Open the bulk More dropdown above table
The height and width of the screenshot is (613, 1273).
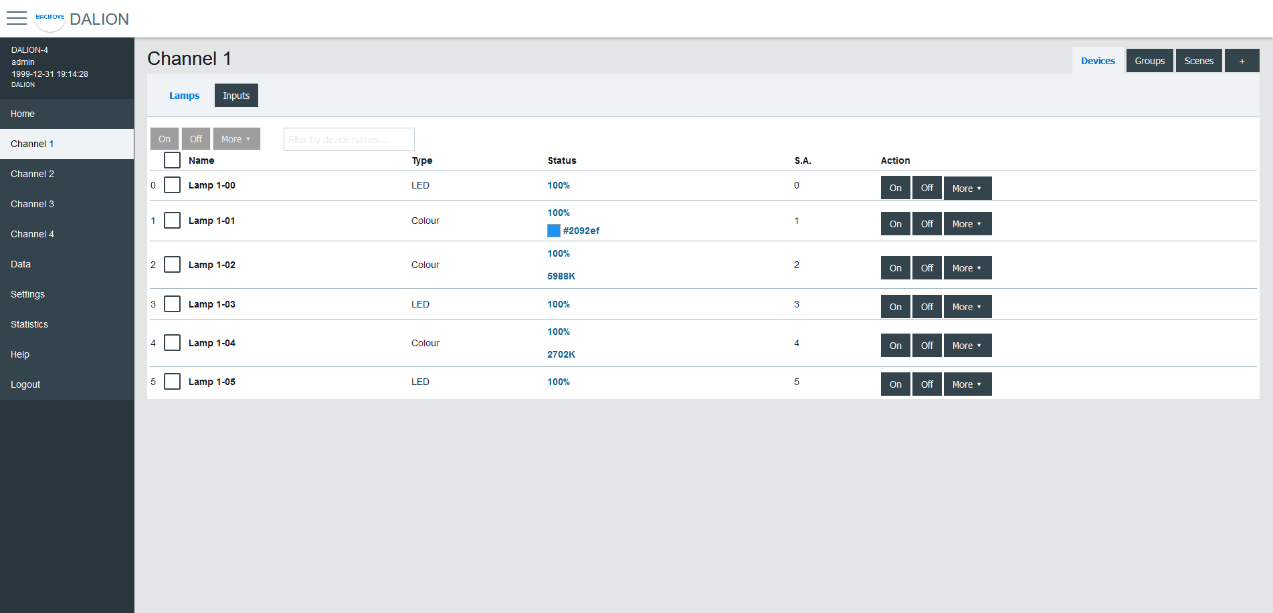(236, 139)
